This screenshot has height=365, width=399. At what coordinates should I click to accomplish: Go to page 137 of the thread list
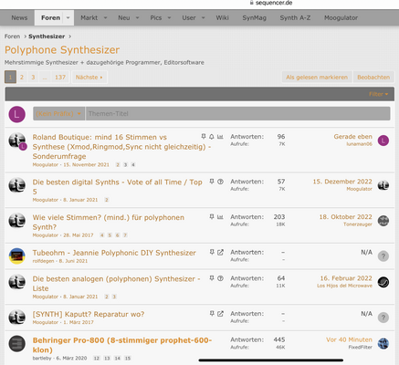coord(60,78)
